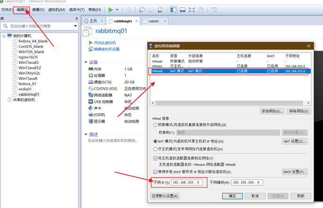Close the rabbitmq01 tab
The width and height of the screenshot is (323, 208).
click(x=136, y=21)
